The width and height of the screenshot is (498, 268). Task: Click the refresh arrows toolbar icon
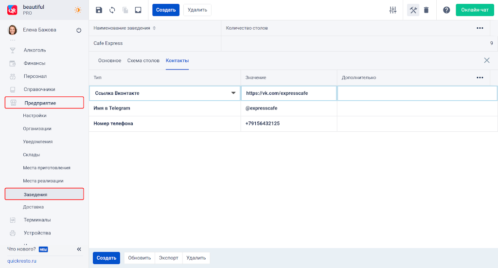coord(112,10)
